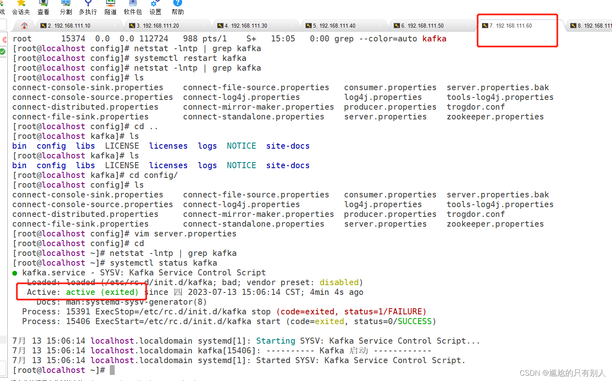The width and height of the screenshot is (612, 381).
Task: Click the green 'status=0/SUCCESS' text
Action: pos(393,321)
